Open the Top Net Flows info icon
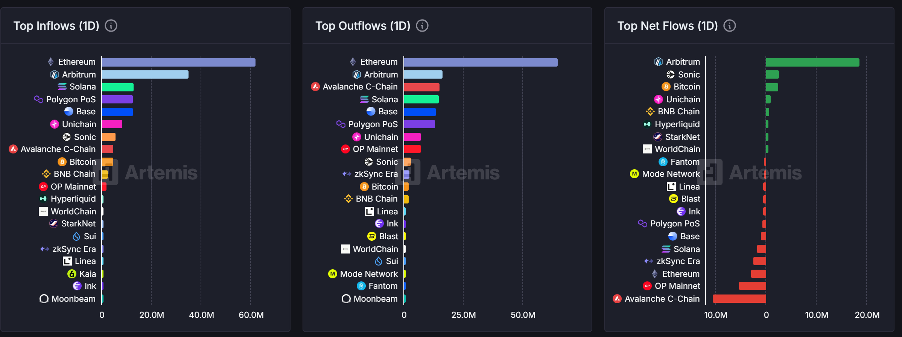The width and height of the screenshot is (902, 337). [x=730, y=26]
